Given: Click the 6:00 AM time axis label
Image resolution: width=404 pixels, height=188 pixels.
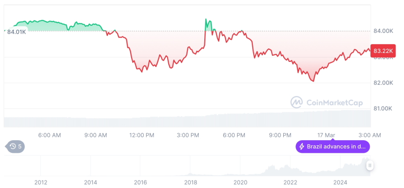Looking at the screenshot, I should pyautogui.click(x=50, y=135).
